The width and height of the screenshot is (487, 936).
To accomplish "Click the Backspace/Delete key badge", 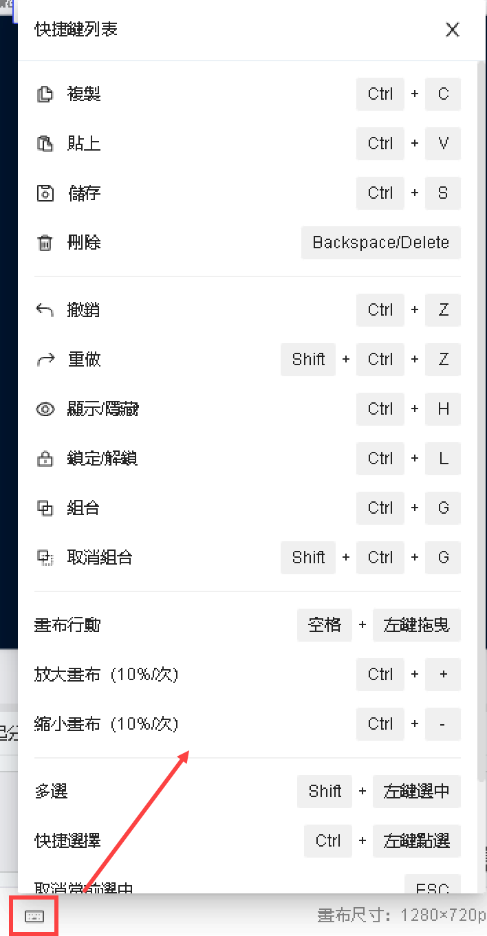I will (x=380, y=243).
